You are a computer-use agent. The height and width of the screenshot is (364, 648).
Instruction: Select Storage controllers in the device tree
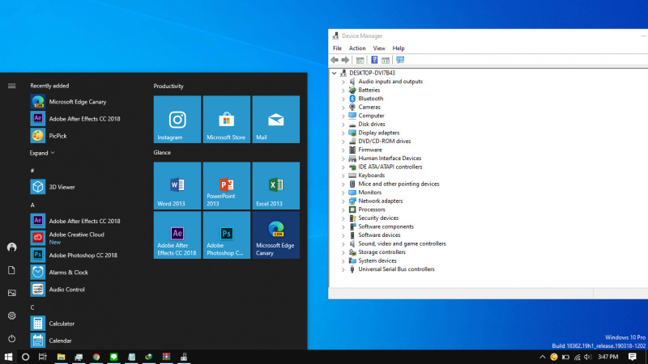coord(382,252)
